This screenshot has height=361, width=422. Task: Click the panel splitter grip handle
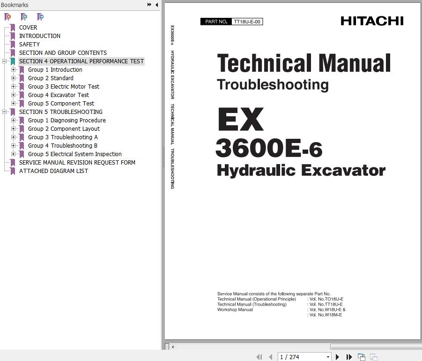[x=163, y=157]
